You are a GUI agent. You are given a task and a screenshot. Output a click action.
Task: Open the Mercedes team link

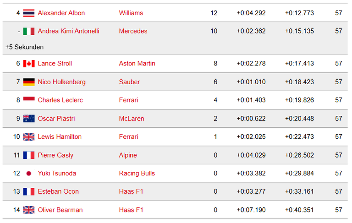pos(133,31)
